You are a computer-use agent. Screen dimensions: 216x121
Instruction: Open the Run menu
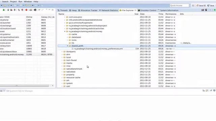click(x=20, y=2)
